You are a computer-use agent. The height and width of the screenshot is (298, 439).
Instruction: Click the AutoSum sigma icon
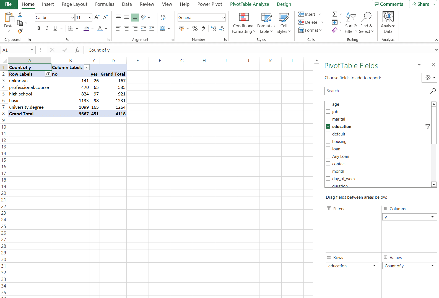(x=335, y=14)
